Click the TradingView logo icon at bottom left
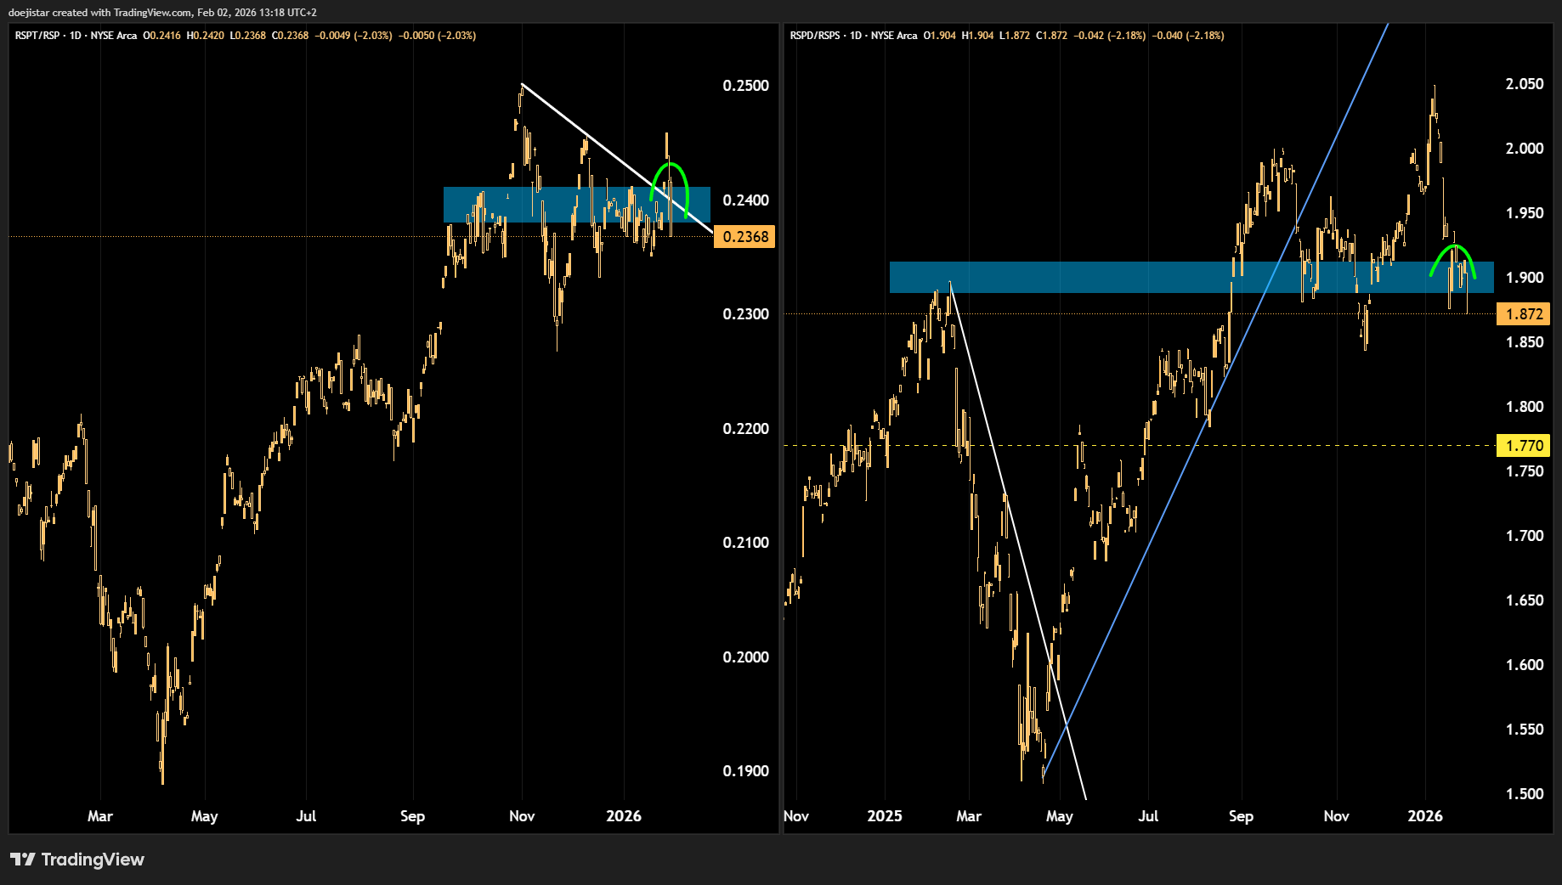 [x=22, y=860]
